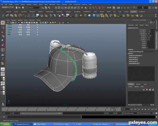Click select by component type icon
The image size is (158, 126).
click(49, 8)
